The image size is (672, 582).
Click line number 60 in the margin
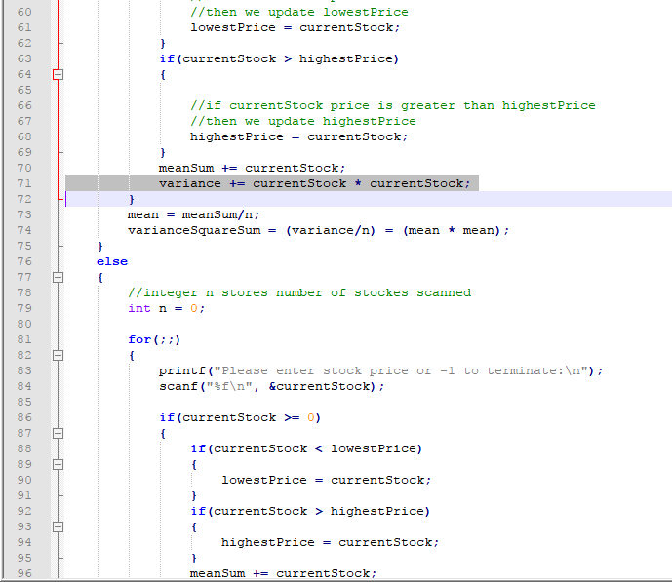pyautogui.click(x=24, y=12)
